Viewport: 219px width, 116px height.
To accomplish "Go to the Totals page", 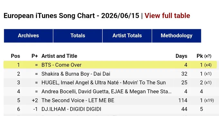I will click(78, 36).
